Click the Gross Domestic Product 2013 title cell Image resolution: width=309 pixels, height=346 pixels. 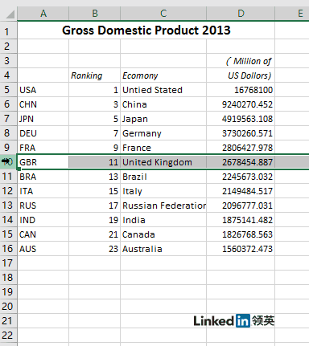[x=146, y=31]
